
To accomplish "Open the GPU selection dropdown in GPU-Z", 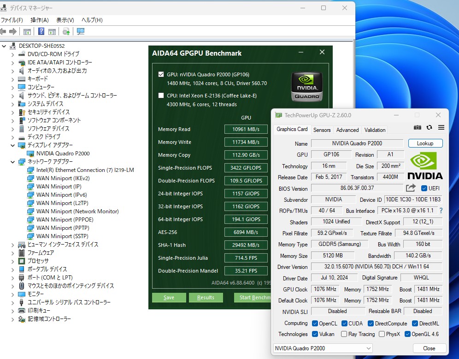I will point(323,348).
